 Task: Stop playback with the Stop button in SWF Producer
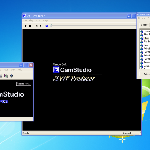coord(30,26)
